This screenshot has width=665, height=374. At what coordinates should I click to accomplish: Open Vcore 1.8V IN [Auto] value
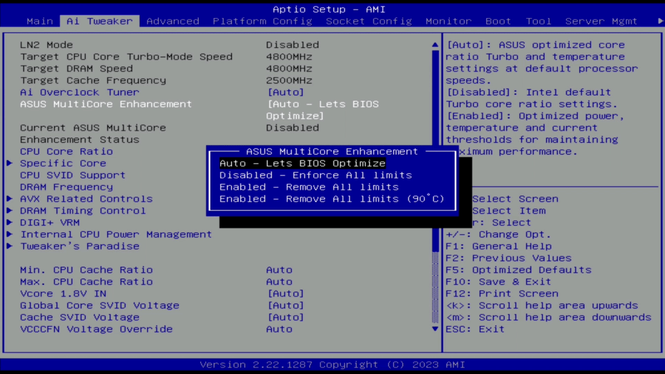[x=286, y=293]
